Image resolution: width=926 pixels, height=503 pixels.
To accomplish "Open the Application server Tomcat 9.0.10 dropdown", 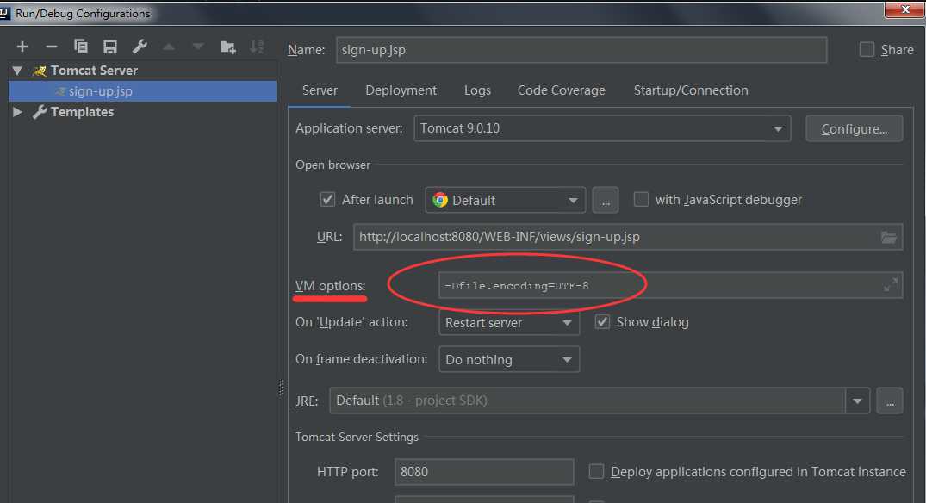I will [x=602, y=128].
